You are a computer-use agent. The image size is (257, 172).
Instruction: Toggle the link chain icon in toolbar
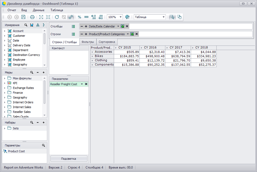coord(71,17)
